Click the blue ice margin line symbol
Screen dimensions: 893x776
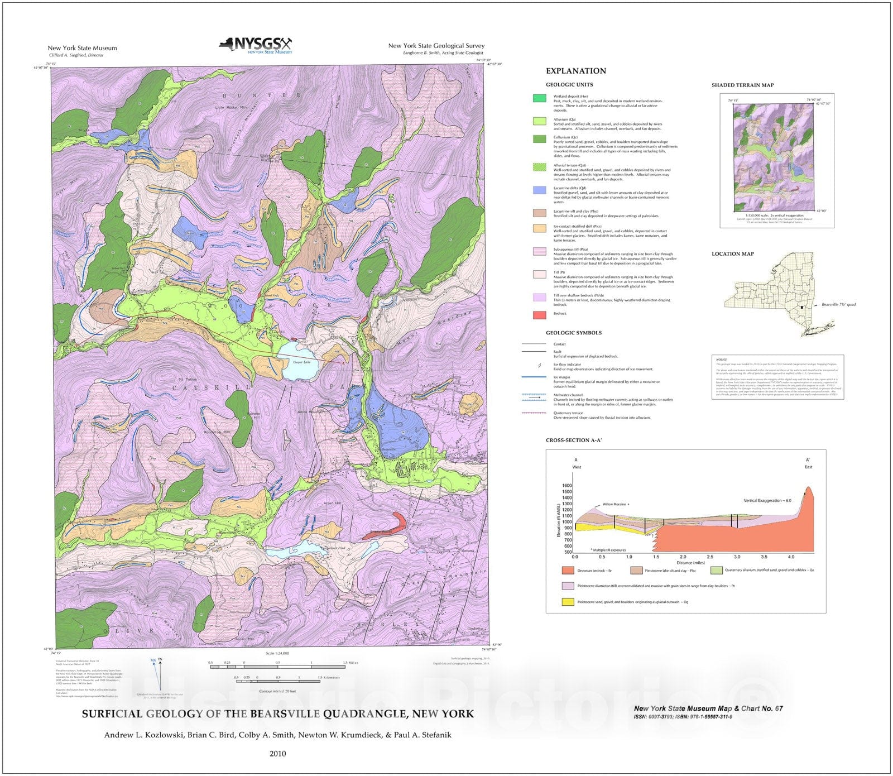(x=534, y=377)
